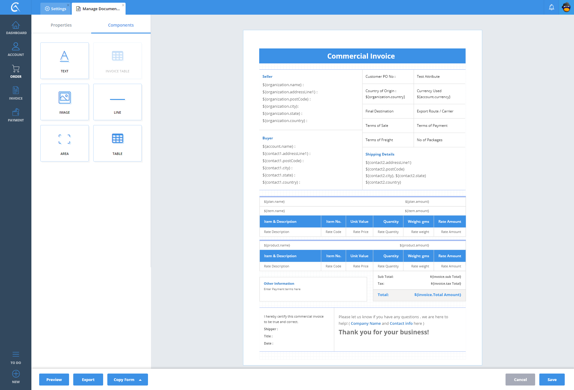Switch to the Properties tab

click(61, 25)
